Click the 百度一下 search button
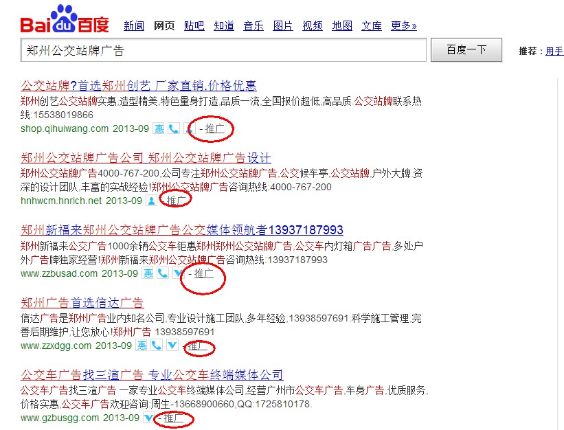Image resolution: width=564 pixels, height=430 pixels. tap(466, 49)
